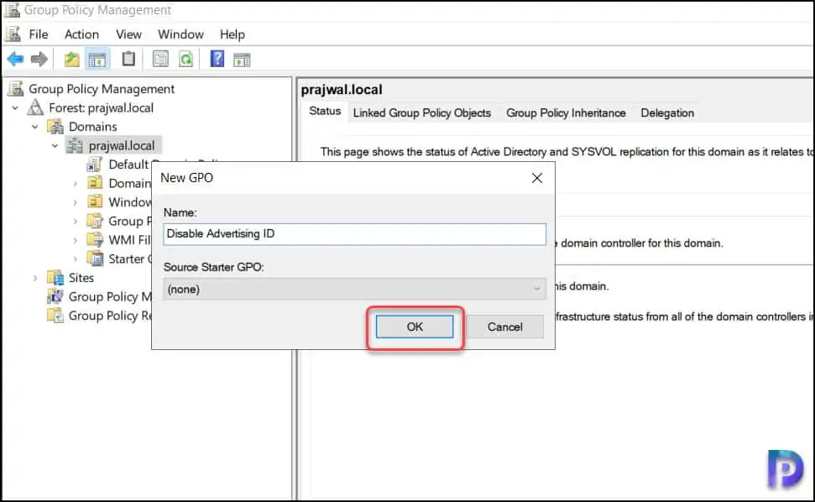The height and width of the screenshot is (502, 815).
Task: Click the console icon beside the File menu
Action: pos(13,34)
